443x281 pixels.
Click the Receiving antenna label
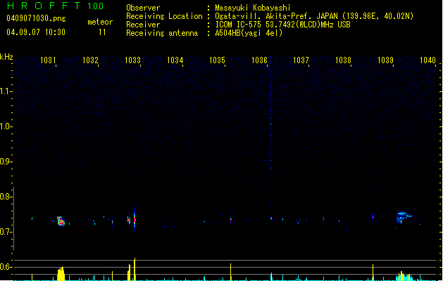162,33
